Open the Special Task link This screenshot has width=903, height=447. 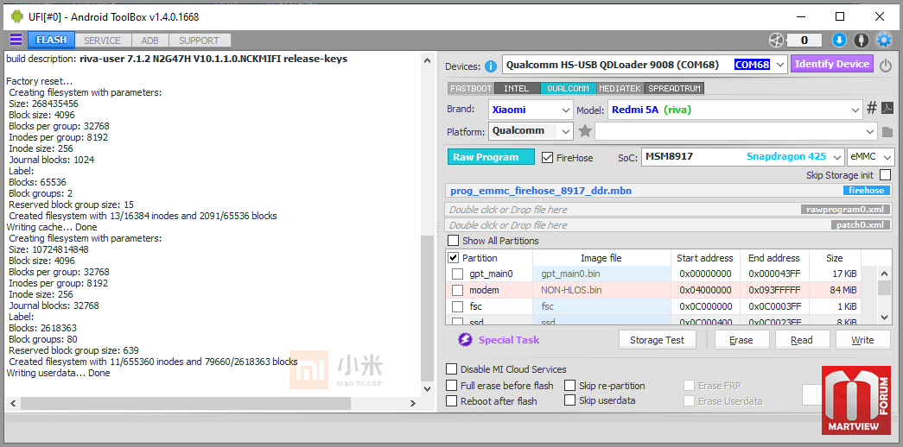click(x=509, y=340)
